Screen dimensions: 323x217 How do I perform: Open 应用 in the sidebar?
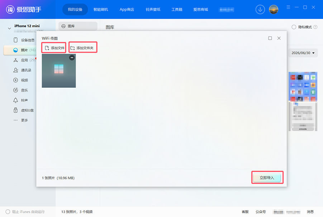tap(24, 60)
